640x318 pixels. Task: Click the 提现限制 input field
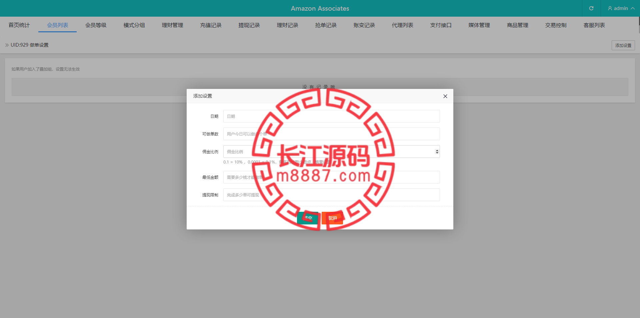(x=332, y=195)
